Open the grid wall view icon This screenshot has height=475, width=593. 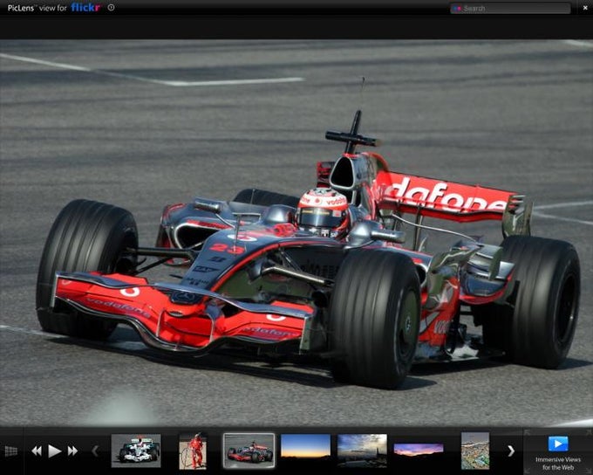pos(11,451)
